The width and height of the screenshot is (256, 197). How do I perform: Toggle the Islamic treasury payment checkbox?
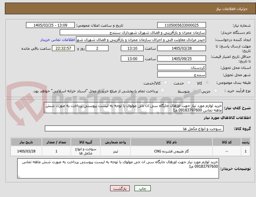[163, 90]
